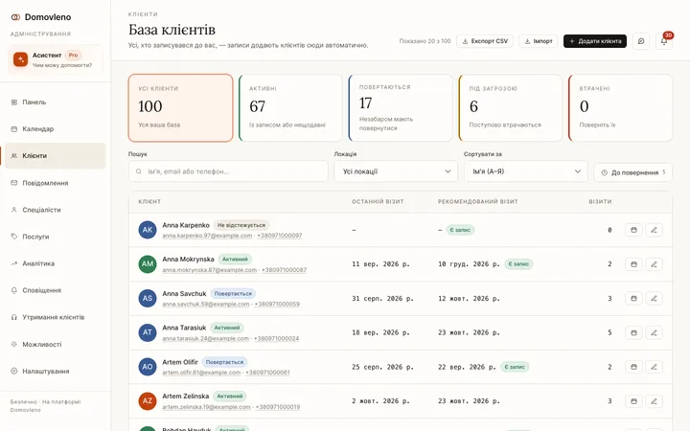Click the AK avatar of Anna Karpenko
Screen dimensions: 690x431
pyautogui.click(x=148, y=230)
